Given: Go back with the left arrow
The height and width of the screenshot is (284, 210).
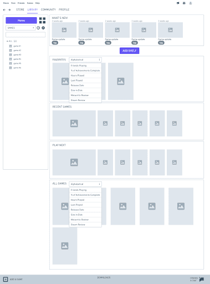Looking at the screenshot, I should pos(4,10).
